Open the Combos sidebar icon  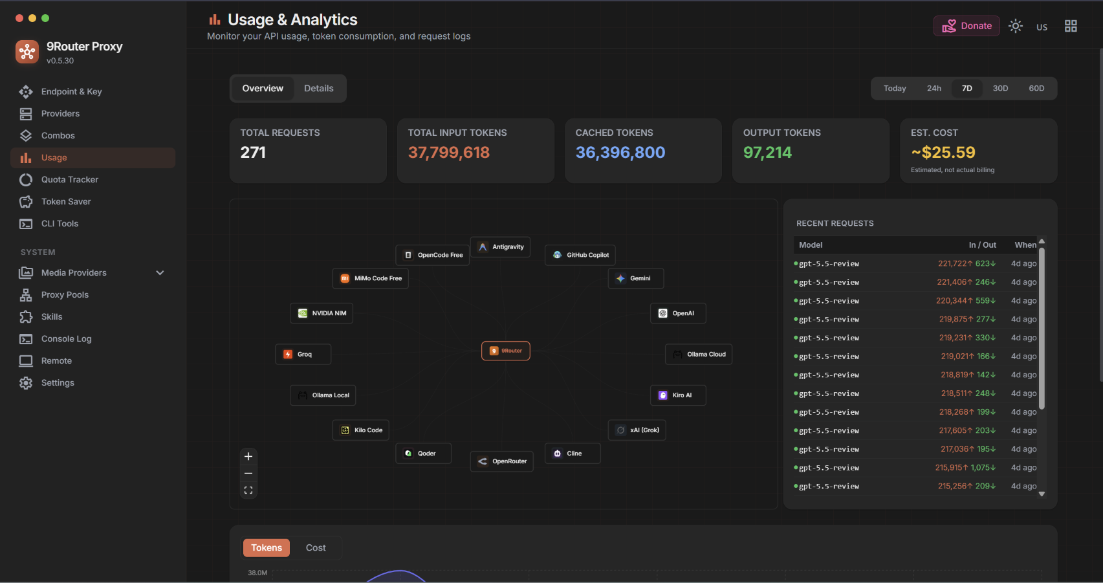pos(26,136)
